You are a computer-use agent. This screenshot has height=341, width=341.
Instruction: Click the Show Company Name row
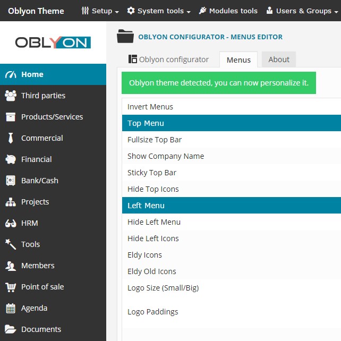point(232,156)
